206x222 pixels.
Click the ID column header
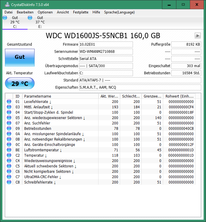point(17,96)
